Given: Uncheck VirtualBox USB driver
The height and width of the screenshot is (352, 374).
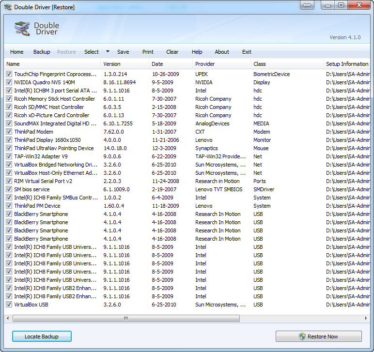Looking at the screenshot, I should click(9, 305).
